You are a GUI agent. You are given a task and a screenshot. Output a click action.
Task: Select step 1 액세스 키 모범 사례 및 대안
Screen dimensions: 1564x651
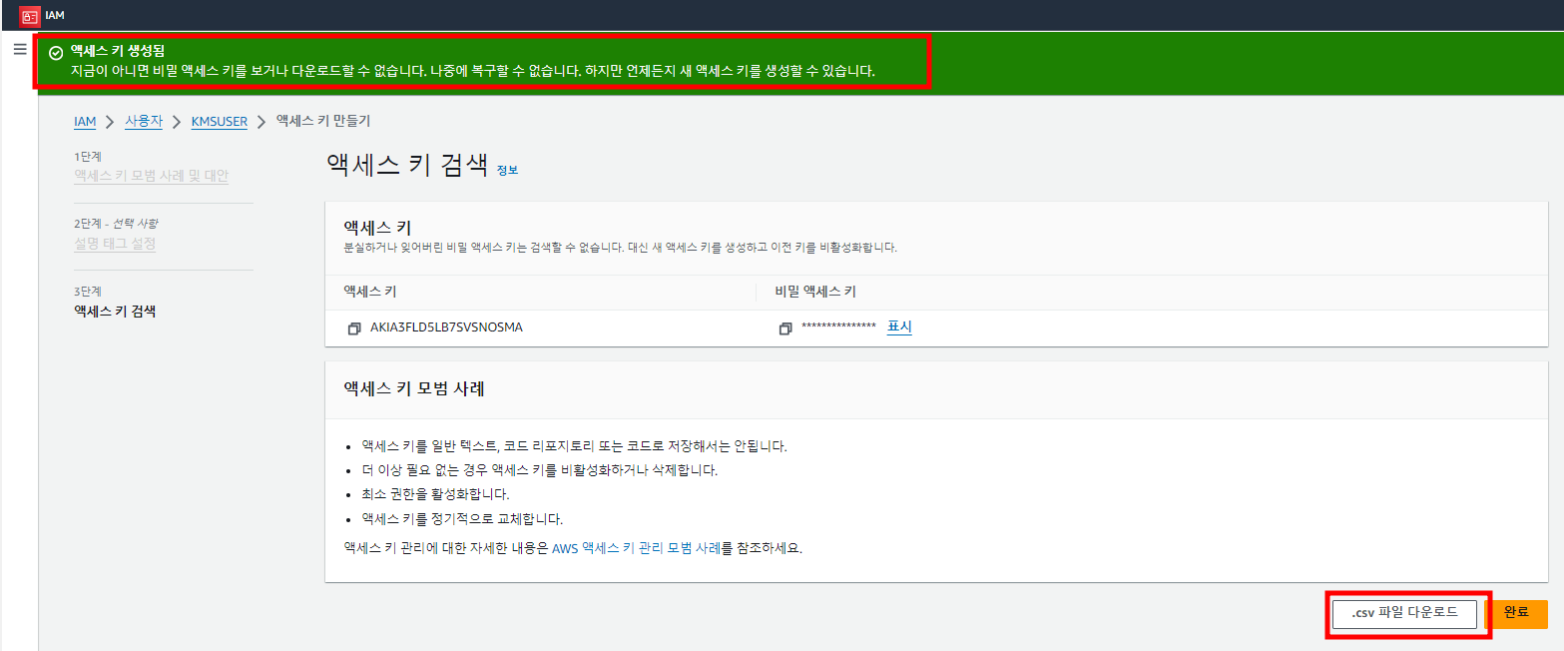[x=152, y=176]
